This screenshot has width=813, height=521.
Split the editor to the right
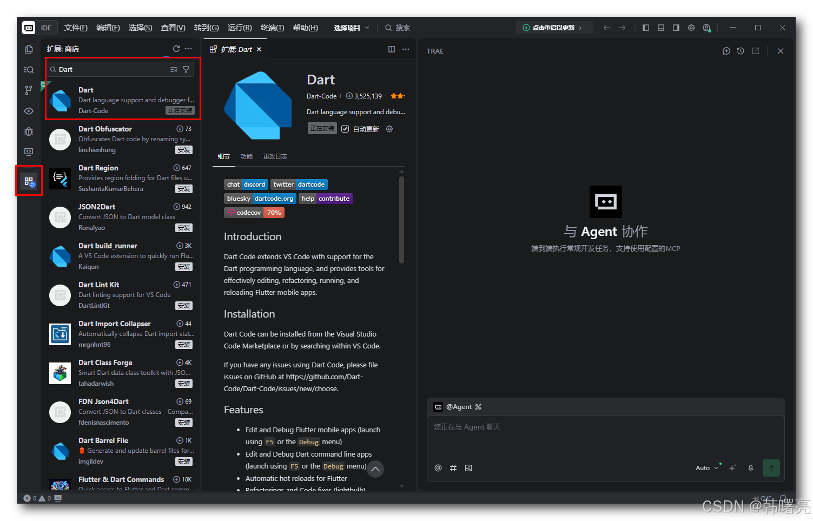[392, 49]
